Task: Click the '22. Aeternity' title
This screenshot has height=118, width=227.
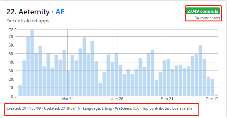Action: [28, 12]
